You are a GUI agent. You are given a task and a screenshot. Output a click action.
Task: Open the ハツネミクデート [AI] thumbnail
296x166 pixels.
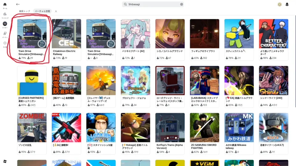click(x=136, y=33)
